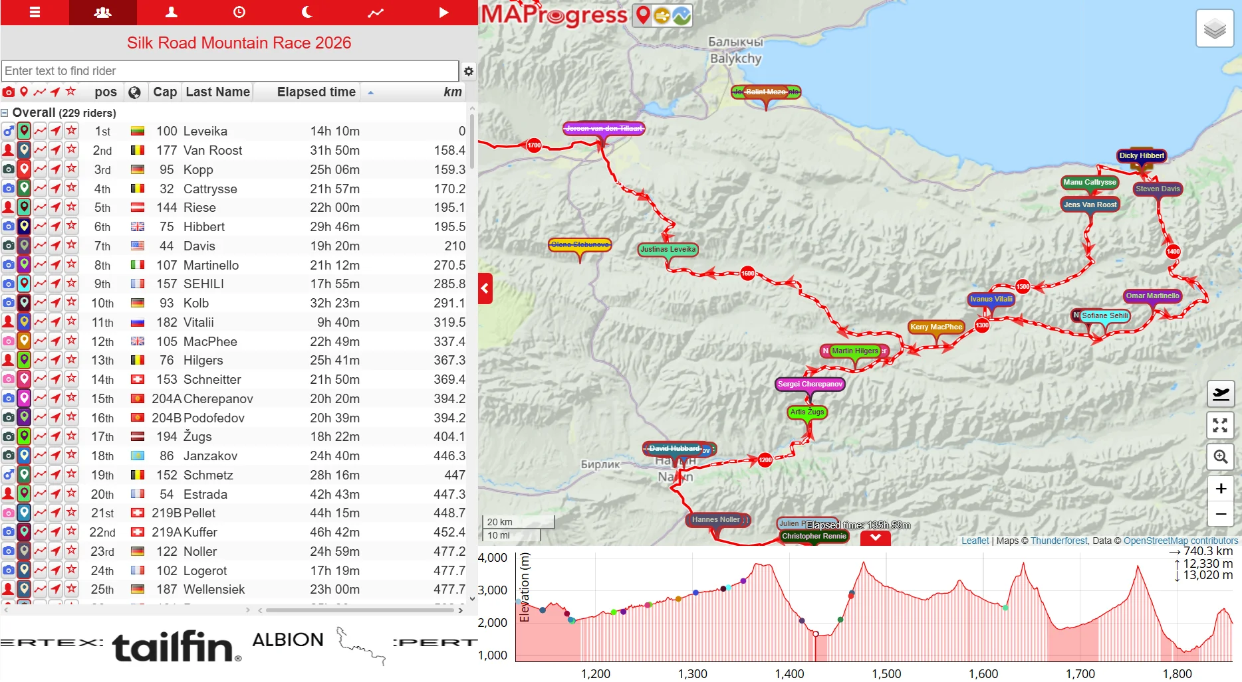Zoom in on the map

click(x=1221, y=489)
